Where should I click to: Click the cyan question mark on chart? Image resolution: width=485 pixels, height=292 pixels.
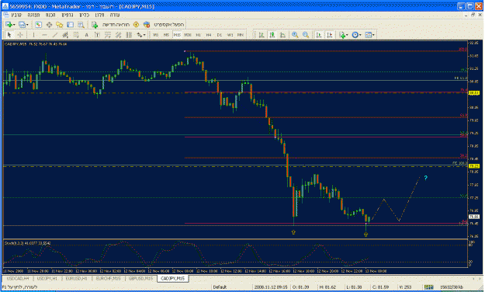[426, 178]
